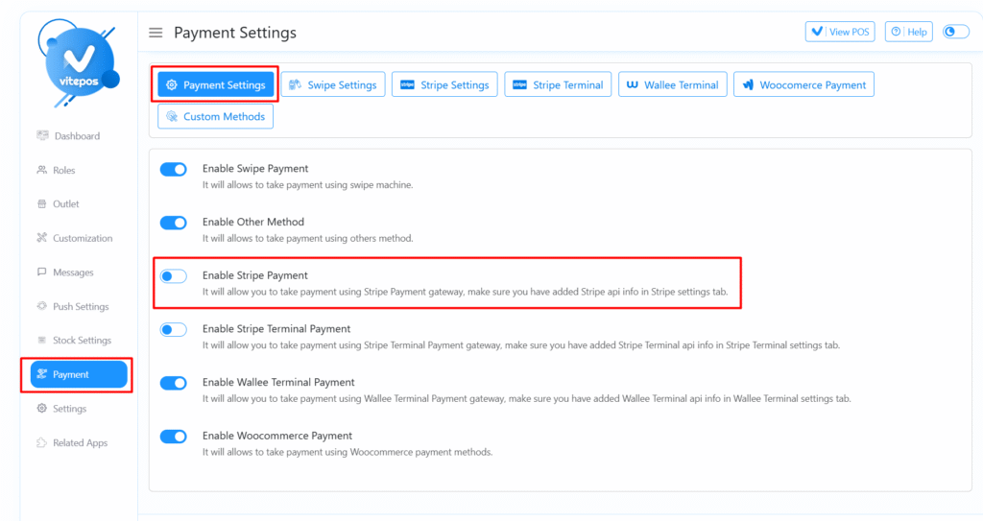Select the Payment Settings tab
Image resolution: width=983 pixels, height=521 pixels.
(216, 84)
